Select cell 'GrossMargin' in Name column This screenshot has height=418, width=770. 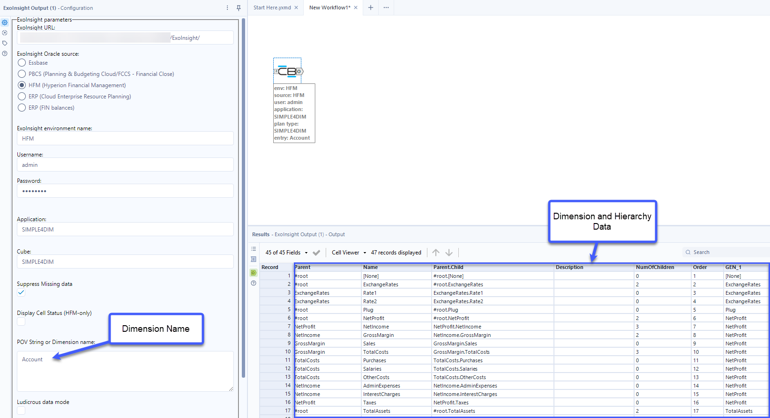(x=396, y=335)
